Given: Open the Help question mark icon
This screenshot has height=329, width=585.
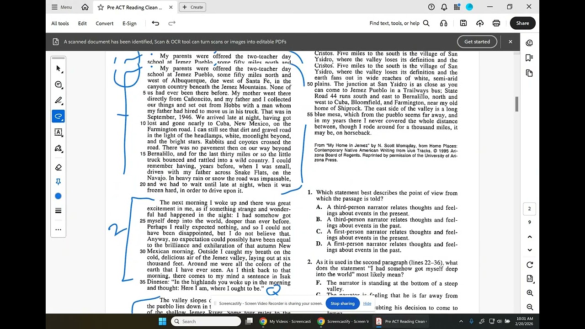Looking at the screenshot, I should (x=431, y=7).
